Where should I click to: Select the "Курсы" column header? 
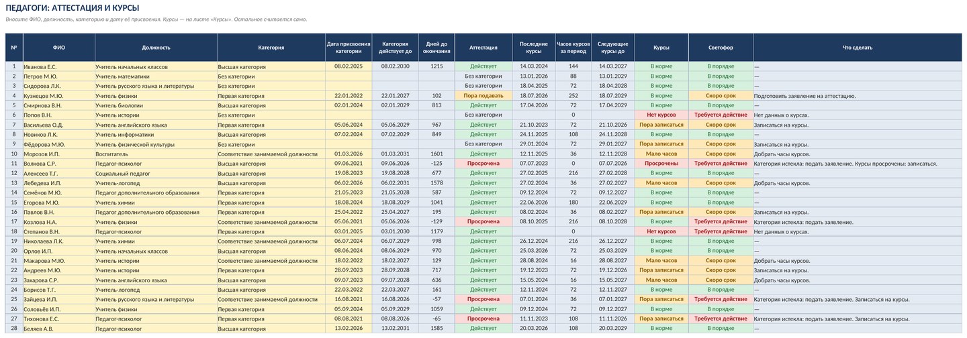pyautogui.click(x=661, y=48)
